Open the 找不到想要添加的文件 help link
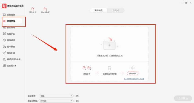The image size is (194, 103). 134,79
